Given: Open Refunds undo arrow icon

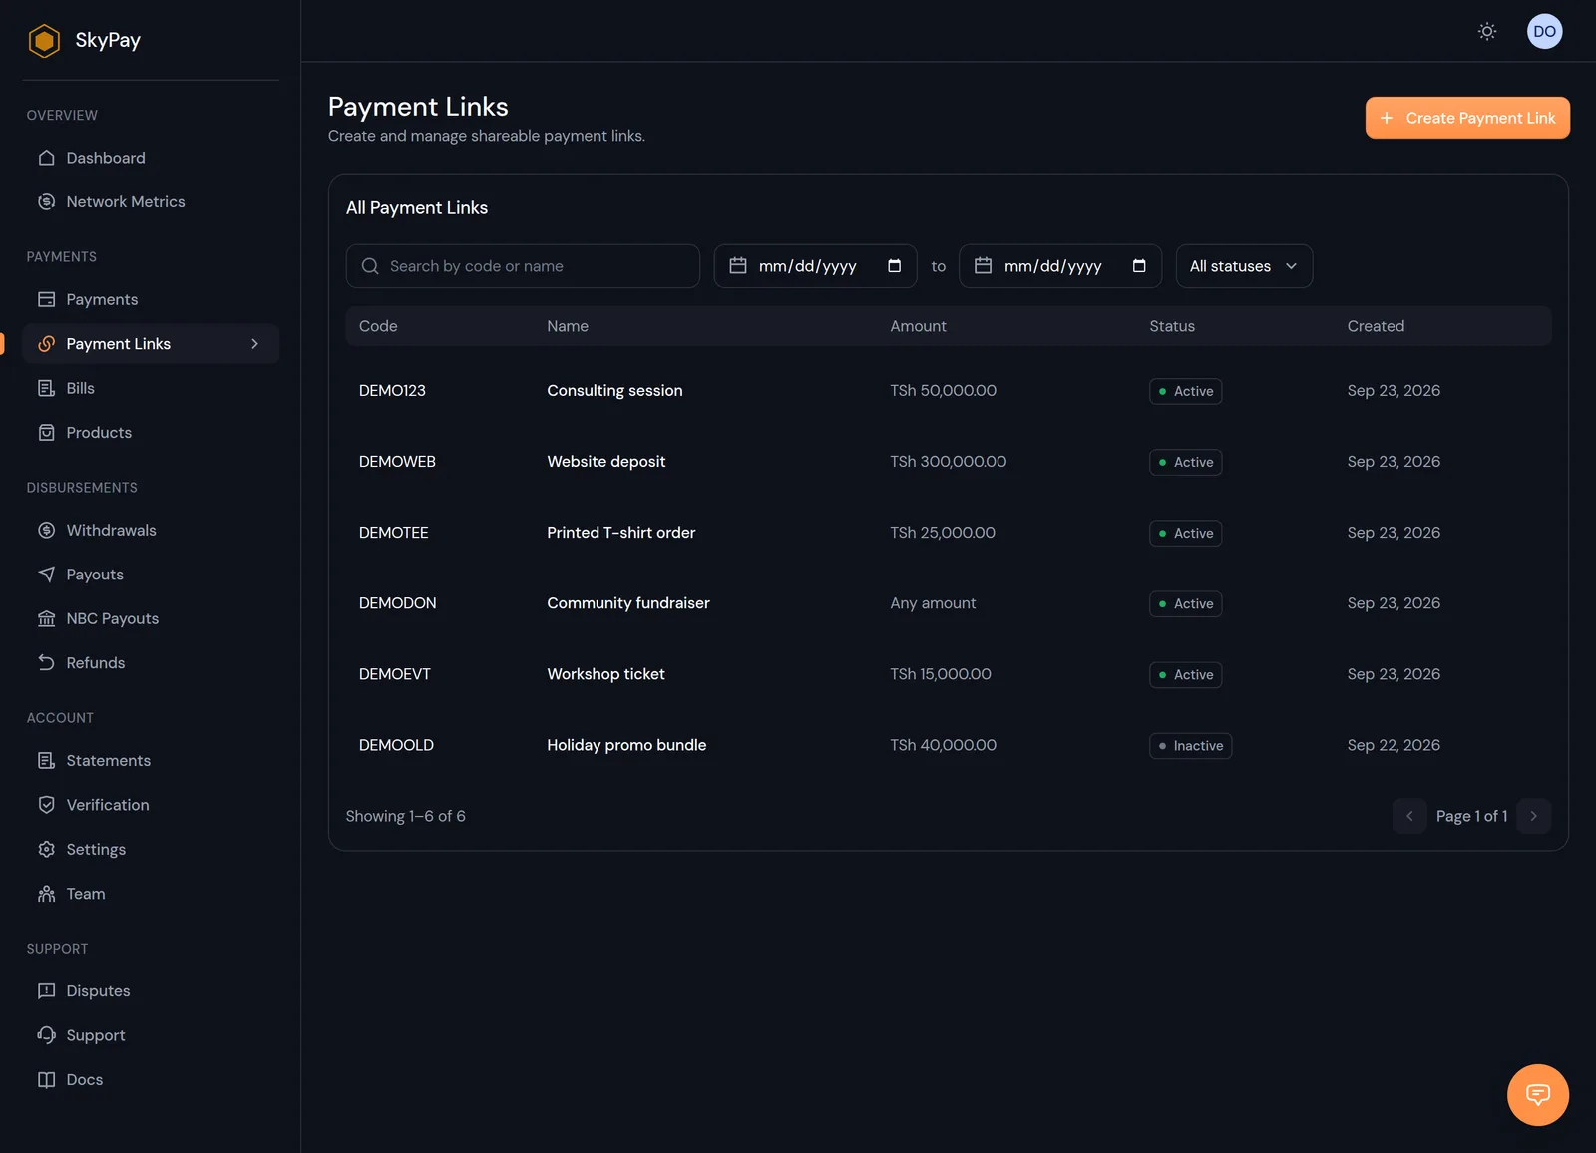Looking at the screenshot, I should click(46, 662).
